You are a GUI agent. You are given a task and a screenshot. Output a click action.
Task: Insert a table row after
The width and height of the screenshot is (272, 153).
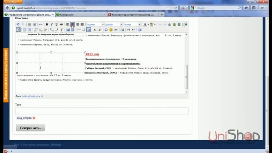(x=41, y=30)
